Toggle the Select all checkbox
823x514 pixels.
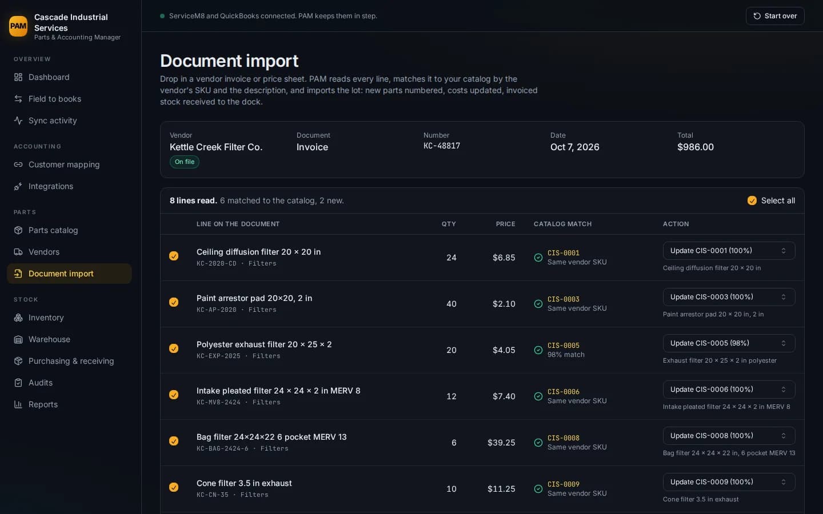752,200
